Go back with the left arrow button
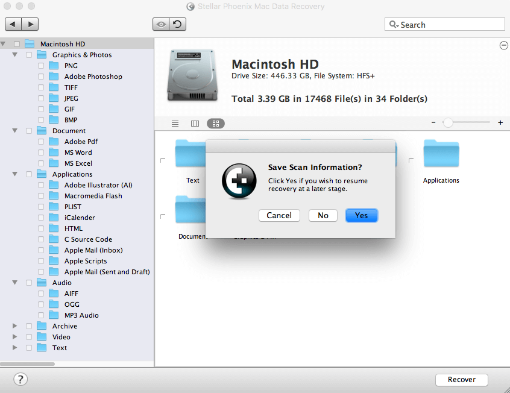 coord(13,24)
